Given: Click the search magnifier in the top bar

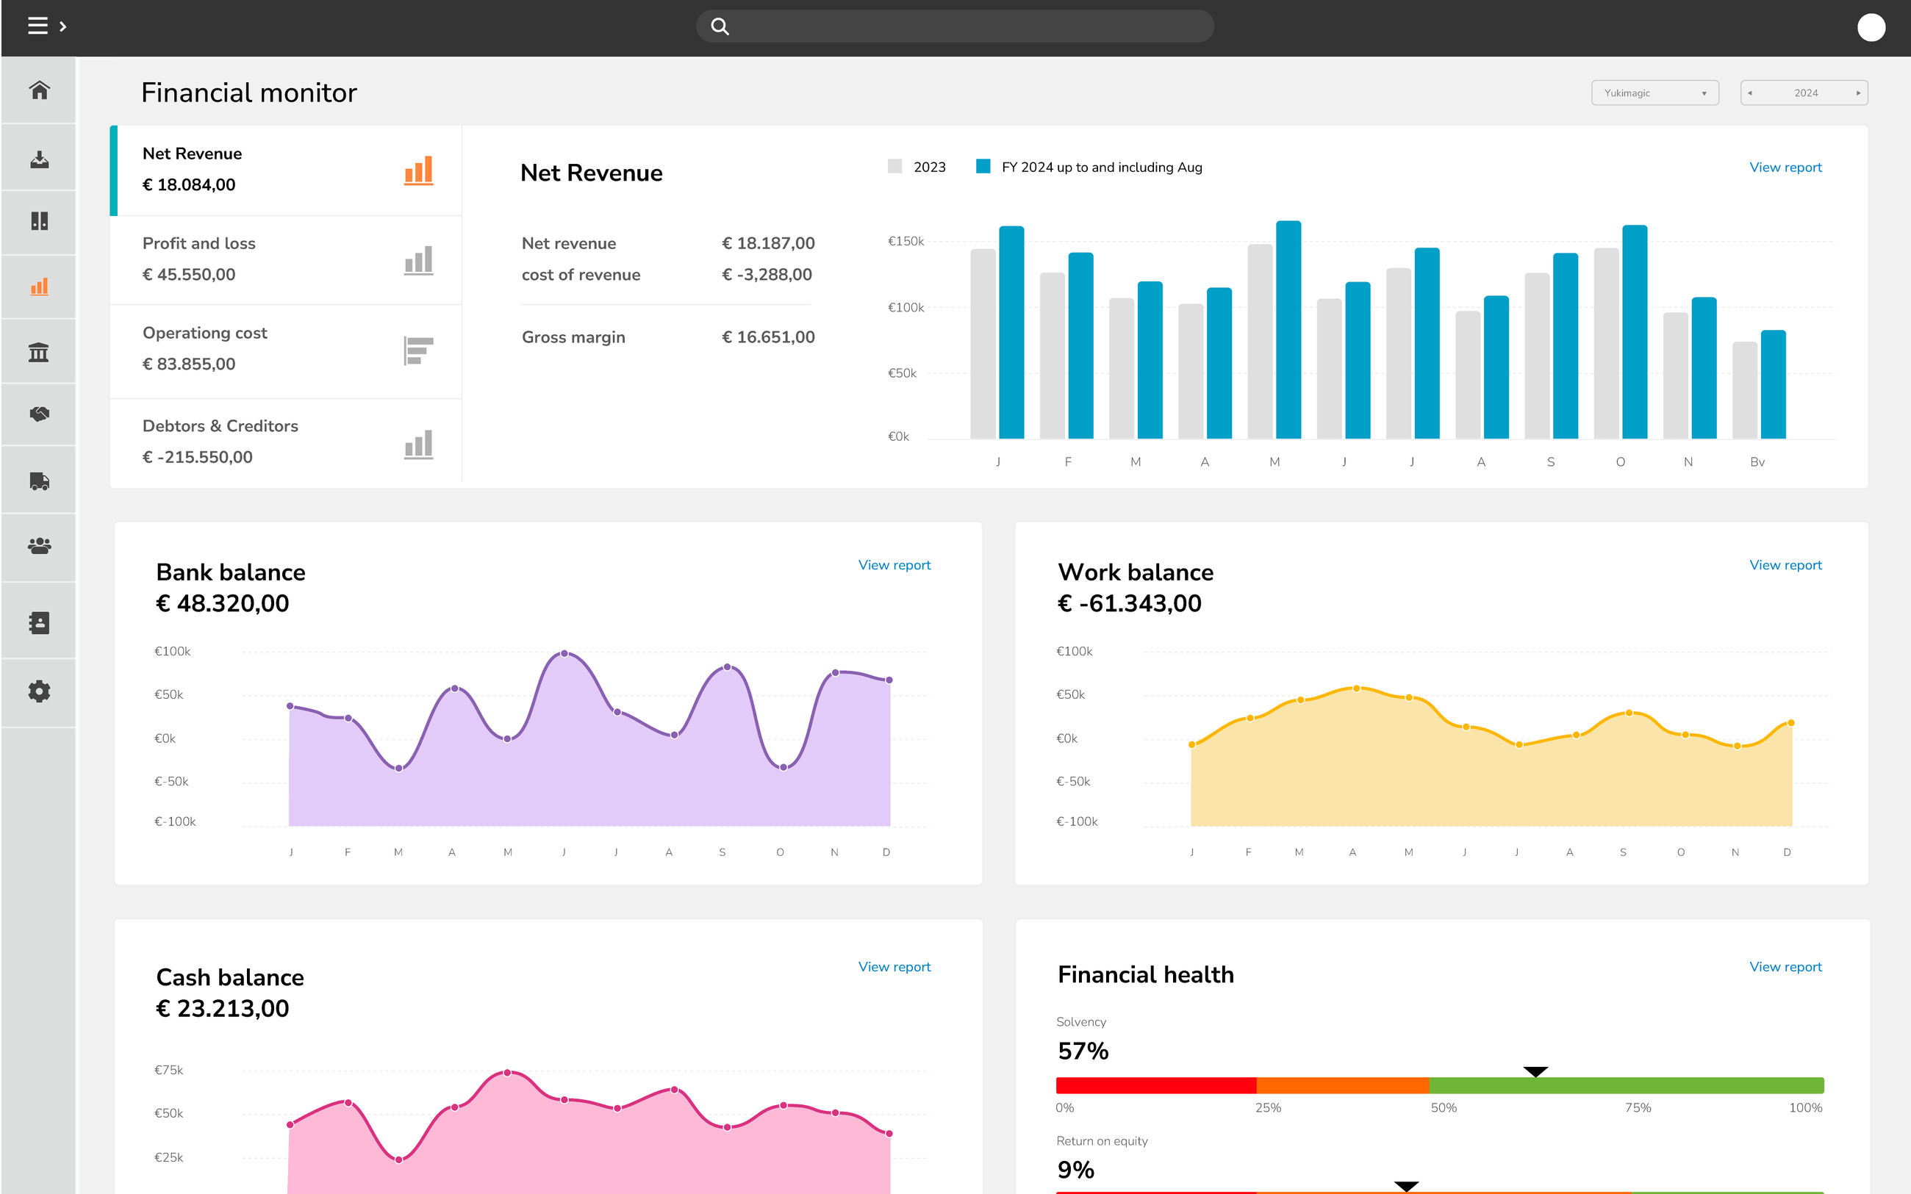Looking at the screenshot, I should point(720,25).
